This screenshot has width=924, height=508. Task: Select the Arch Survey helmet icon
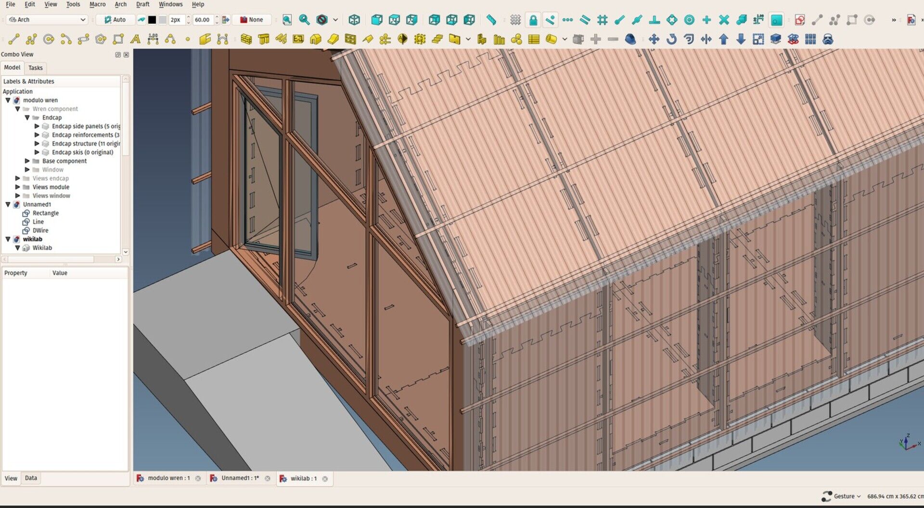tap(630, 39)
